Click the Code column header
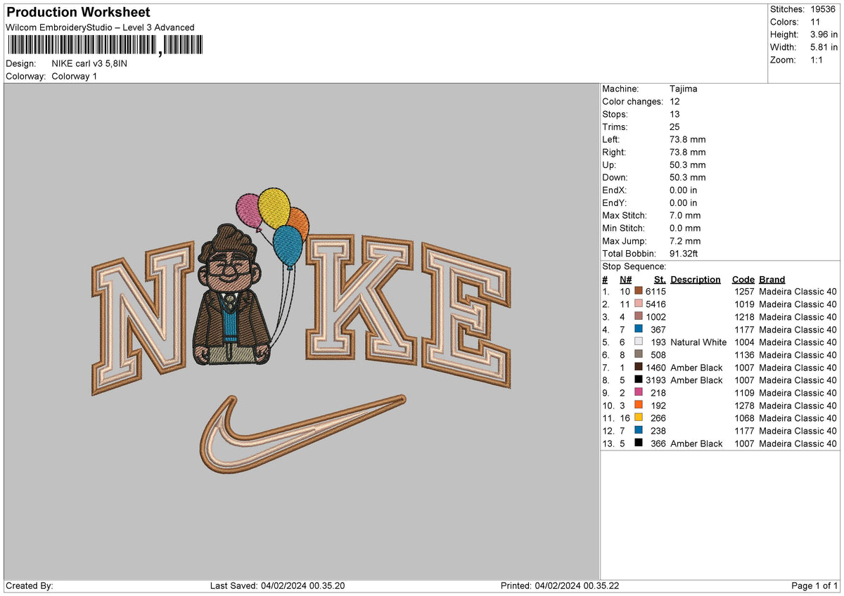This screenshot has height=596, width=844. pos(743,280)
